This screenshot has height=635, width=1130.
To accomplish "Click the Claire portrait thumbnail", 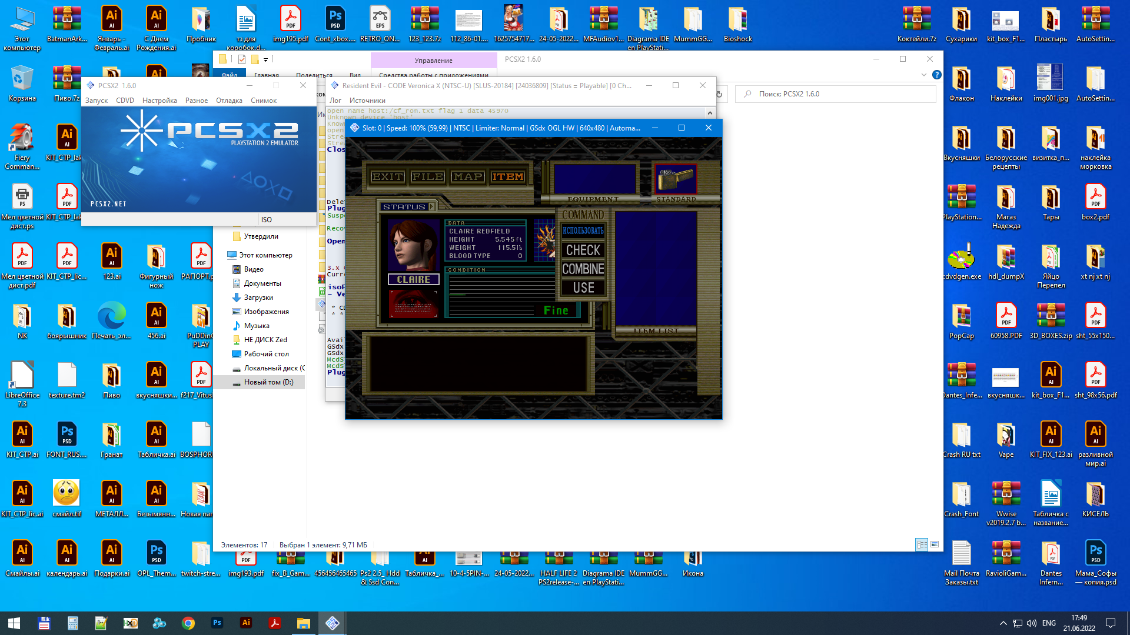I will 413,245.
